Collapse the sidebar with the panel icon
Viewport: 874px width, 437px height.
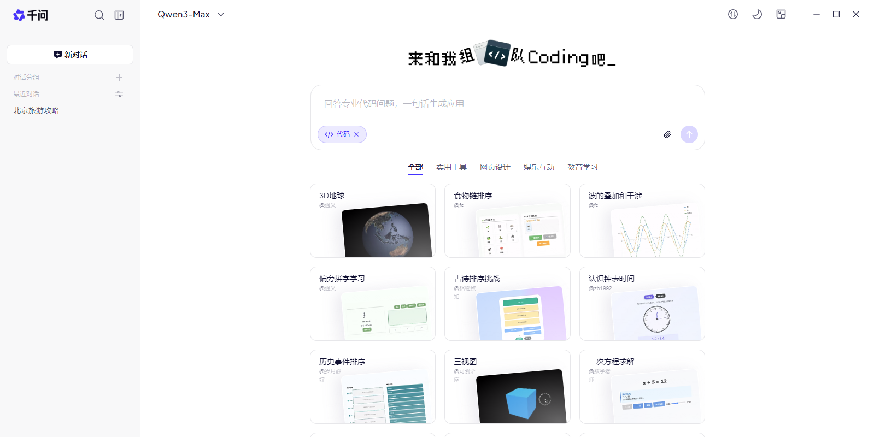pyautogui.click(x=119, y=15)
